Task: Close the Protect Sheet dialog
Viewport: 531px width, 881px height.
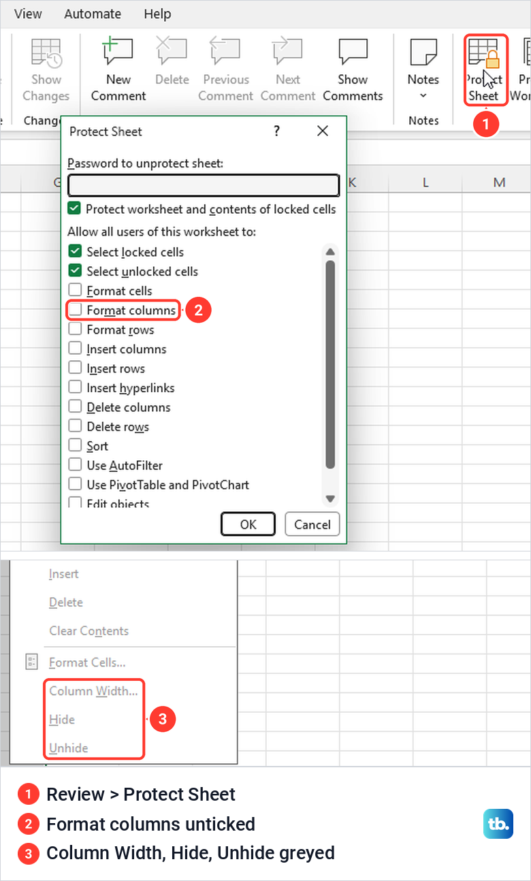Action: pos(322,131)
